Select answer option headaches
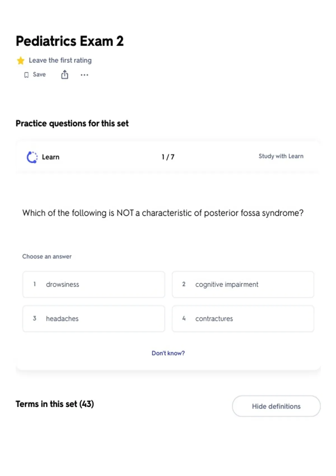The height and width of the screenshot is (476, 336). click(94, 319)
